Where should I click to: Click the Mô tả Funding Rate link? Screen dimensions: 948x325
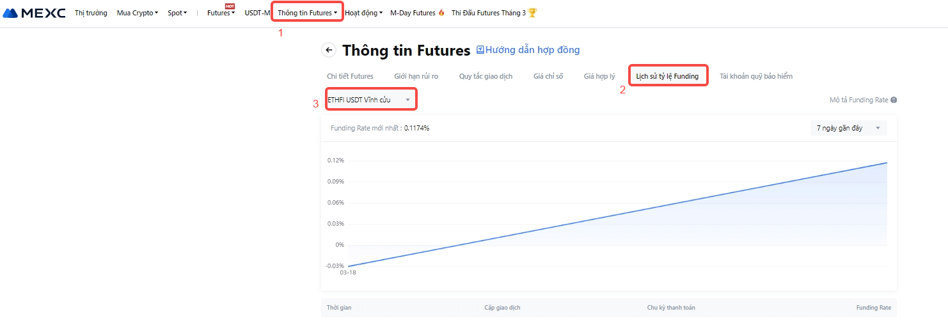(x=858, y=100)
